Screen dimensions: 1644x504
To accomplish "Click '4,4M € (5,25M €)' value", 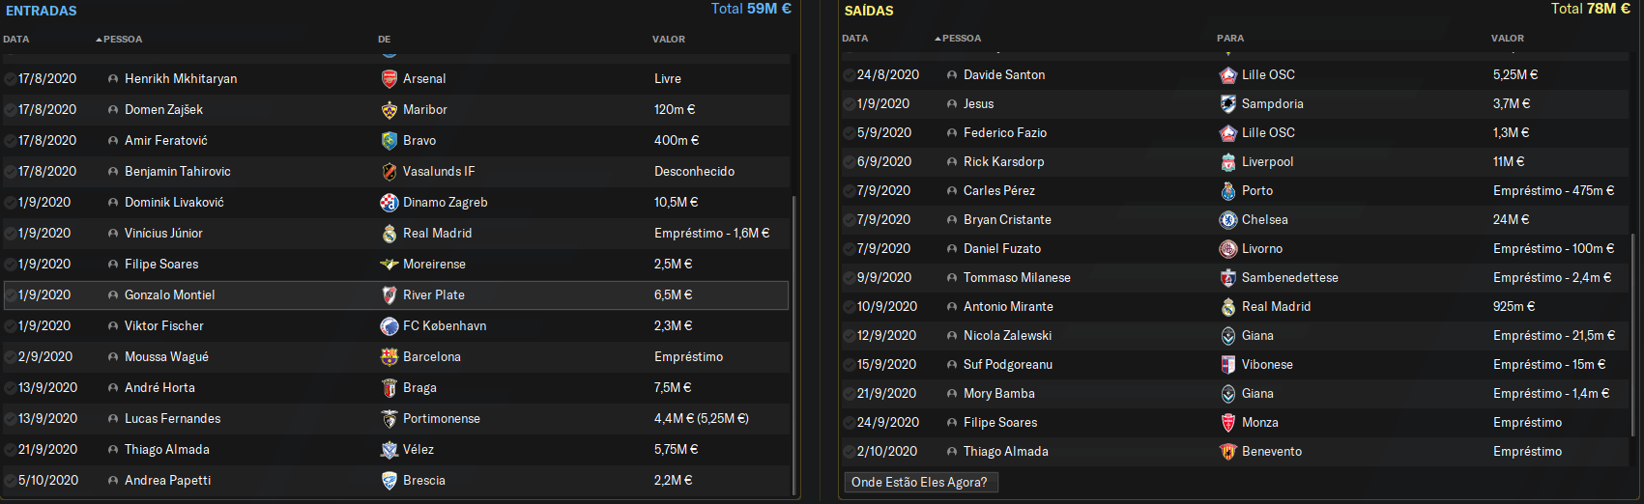I will pos(702,419).
